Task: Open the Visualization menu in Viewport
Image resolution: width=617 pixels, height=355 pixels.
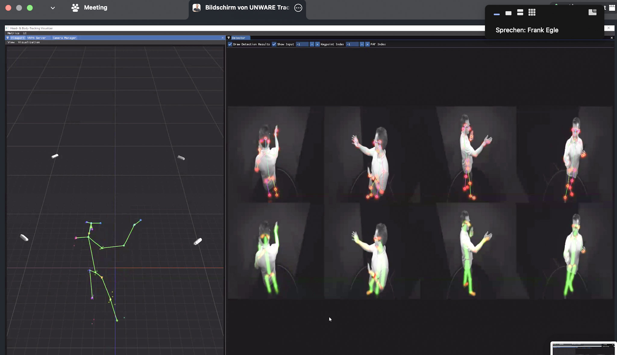Action: click(x=29, y=42)
